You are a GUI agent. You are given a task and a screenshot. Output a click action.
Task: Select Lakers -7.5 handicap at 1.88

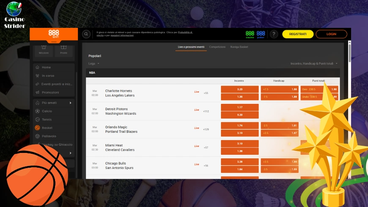(x=280, y=97)
